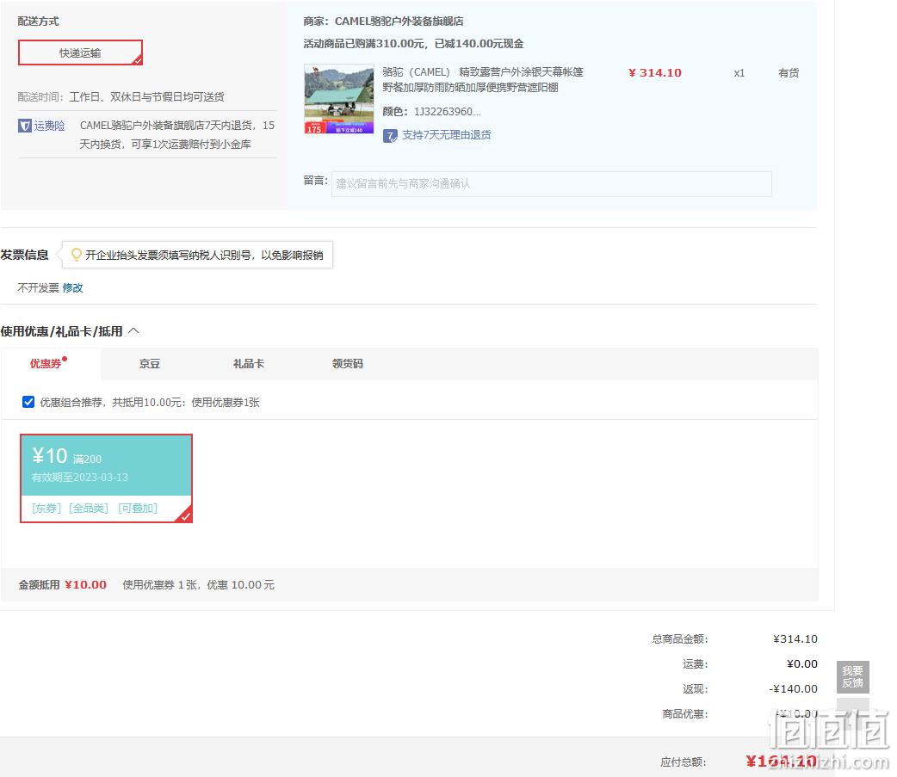Click the 不开发票 text
The height and width of the screenshot is (777, 897).
pyautogui.click(x=39, y=287)
